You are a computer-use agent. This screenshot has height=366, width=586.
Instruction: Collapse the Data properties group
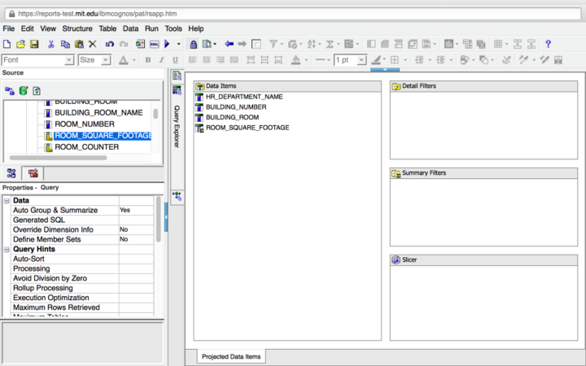click(x=7, y=200)
